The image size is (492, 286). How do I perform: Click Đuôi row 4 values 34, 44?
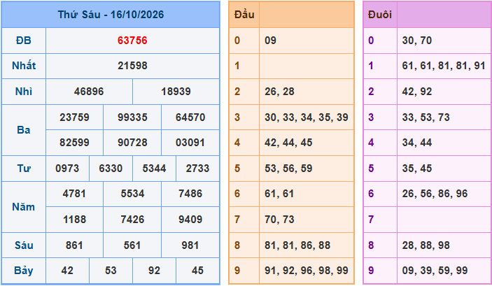417,143
